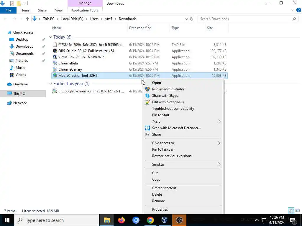The image size is (302, 226).
Task: Click the Windows Start button
Action: 7,220
